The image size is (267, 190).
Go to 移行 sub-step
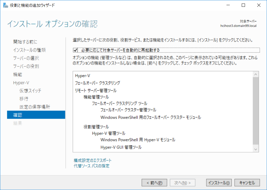click(24, 99)
